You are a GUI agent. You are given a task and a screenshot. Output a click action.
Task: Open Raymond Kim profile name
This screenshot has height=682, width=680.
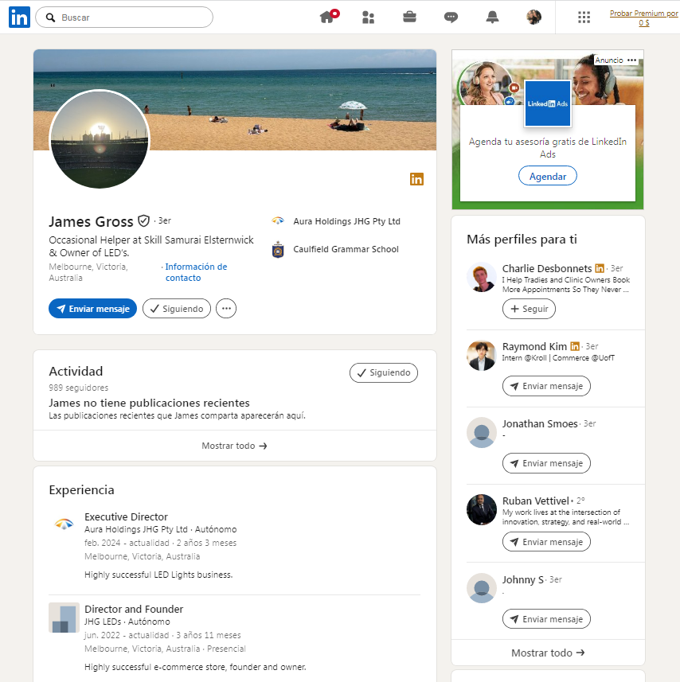[534, 346]
